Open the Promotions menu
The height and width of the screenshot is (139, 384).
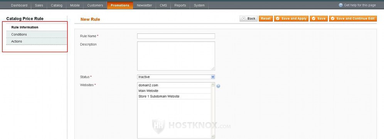(x=120, y=5)
